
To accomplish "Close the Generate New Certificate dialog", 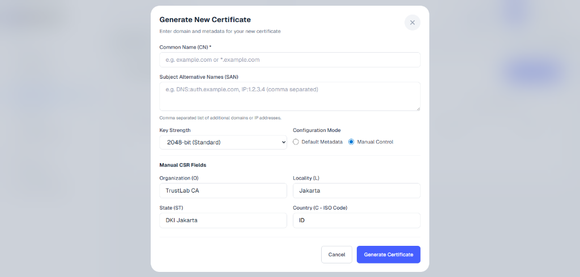I will pyautogui.click(x=412, y=23).
